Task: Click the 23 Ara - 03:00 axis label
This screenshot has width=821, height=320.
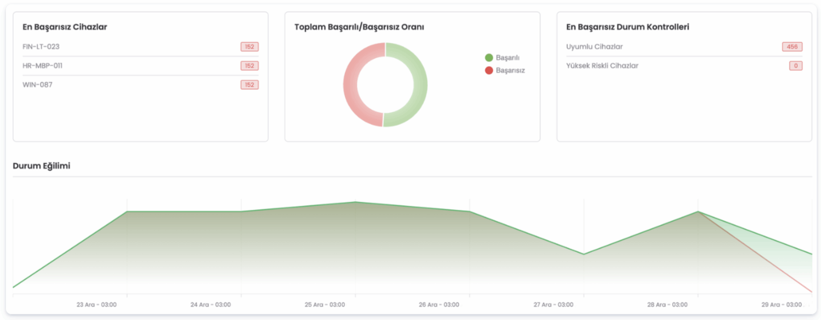Action: point(96,305)
